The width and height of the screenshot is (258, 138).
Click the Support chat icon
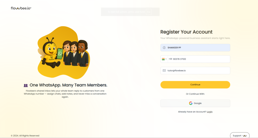(244, 136)
